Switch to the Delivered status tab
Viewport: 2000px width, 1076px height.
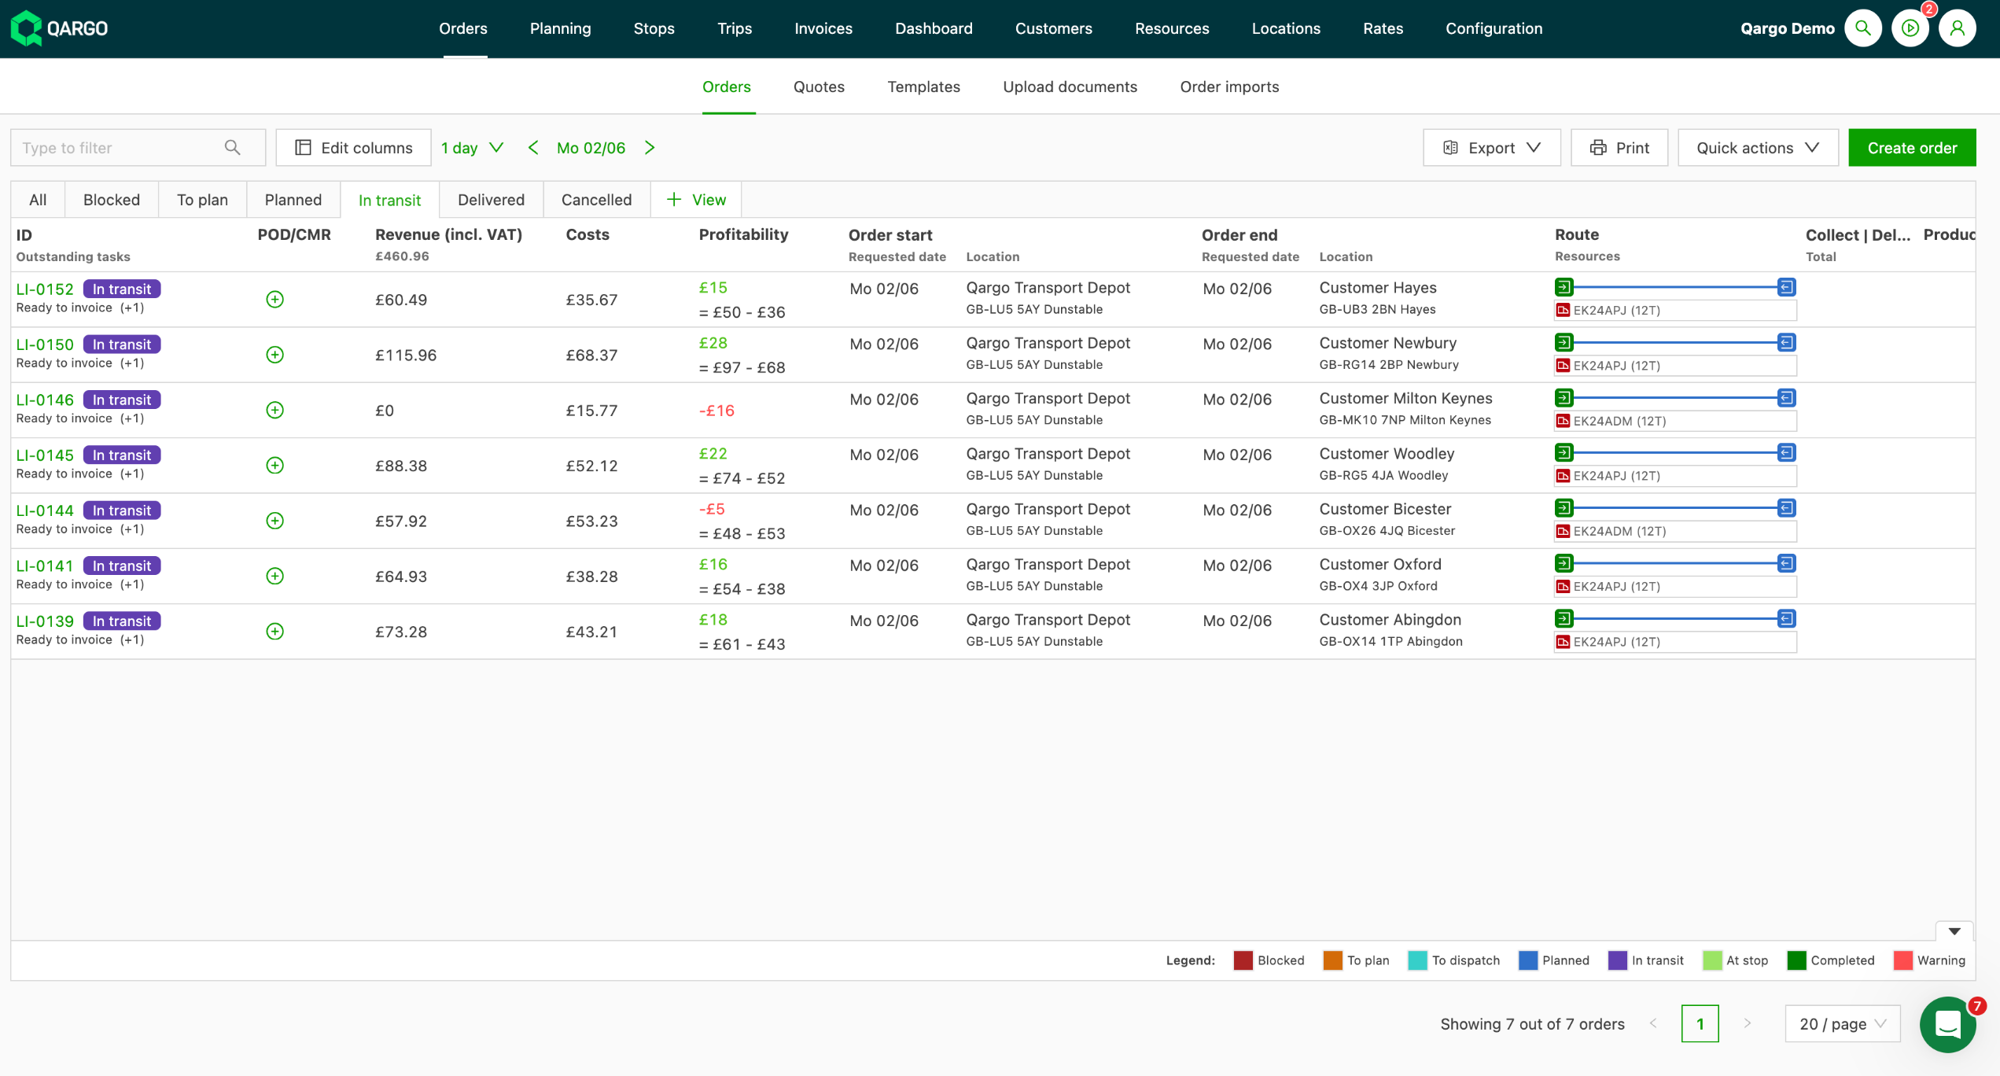(x=491, y=200)
